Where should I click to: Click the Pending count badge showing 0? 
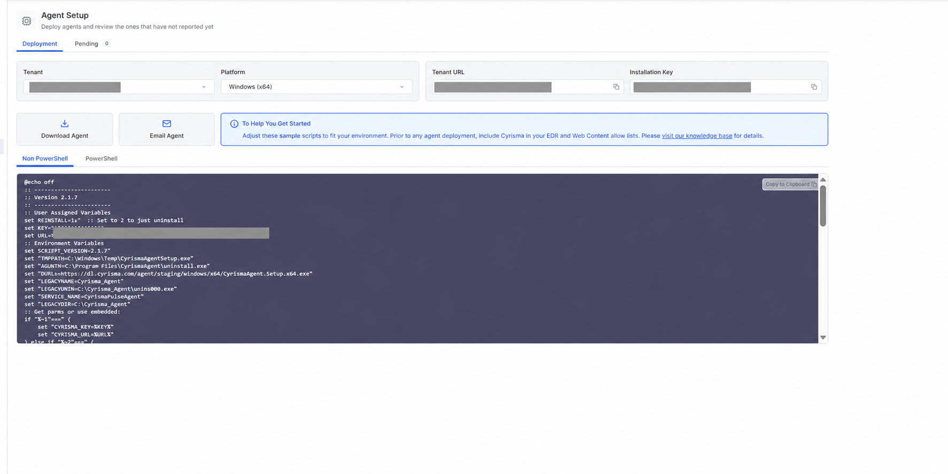(107, 44)
